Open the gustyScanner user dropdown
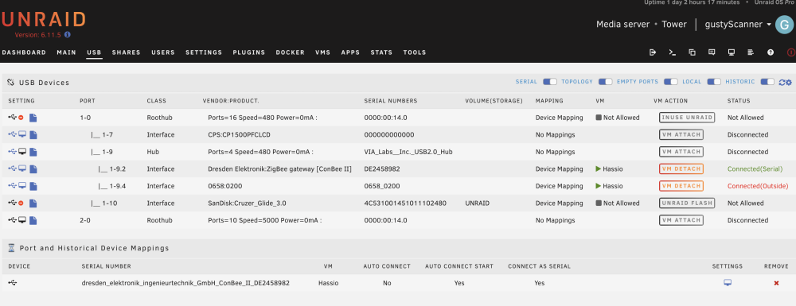The height and width of the screenshot is (306, 796). pyautogui.click(x=738, y=25)
